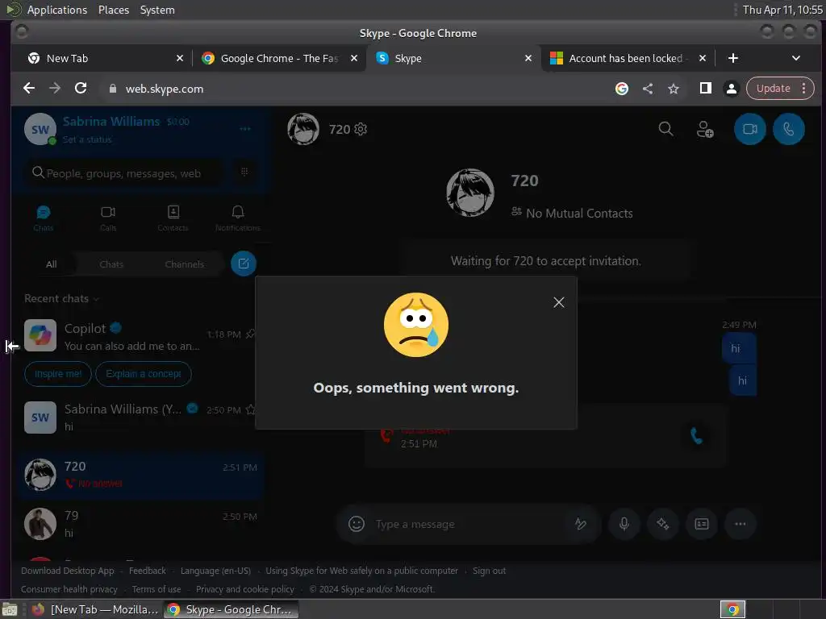Open the Chrome side panel icon
The height and width of the screenshot is (619, 826).
(705, 88)
